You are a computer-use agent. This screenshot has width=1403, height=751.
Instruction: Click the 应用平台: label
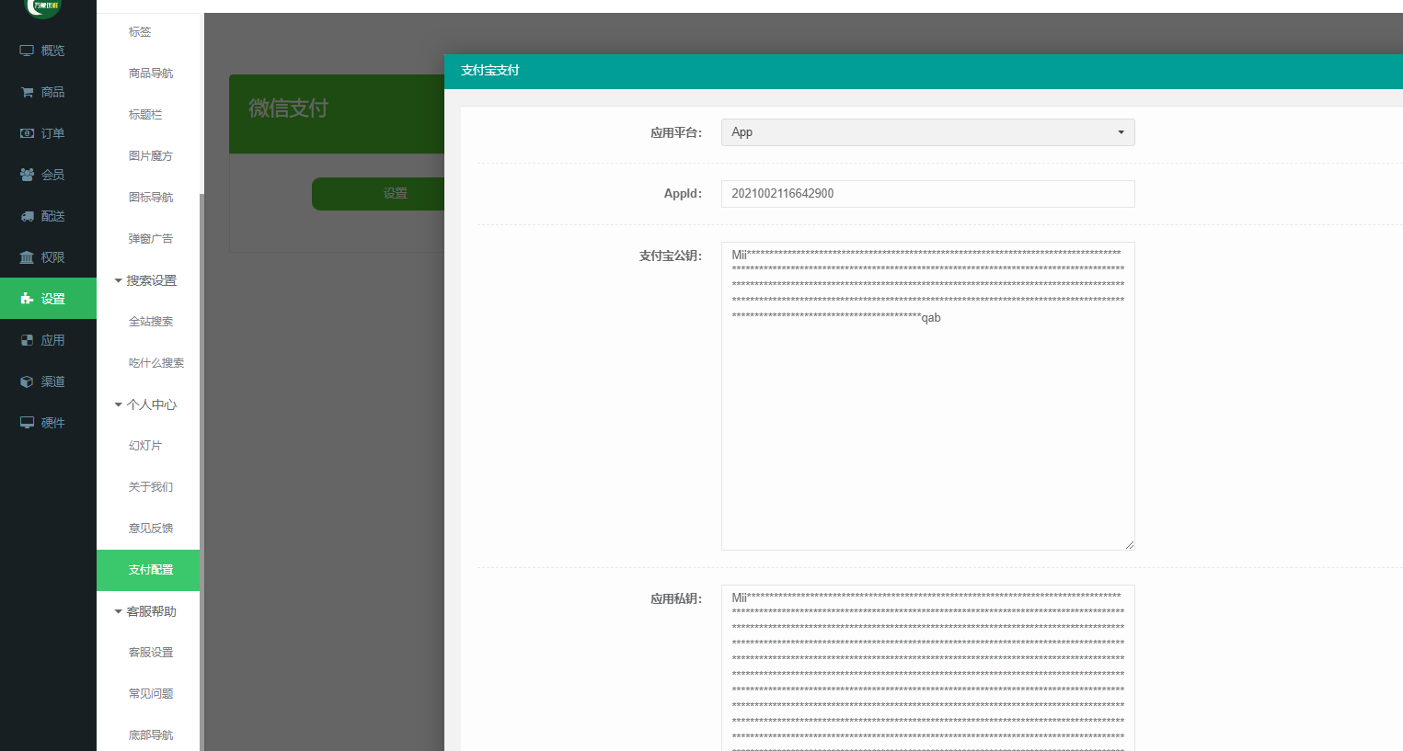[x=676, y=132]
